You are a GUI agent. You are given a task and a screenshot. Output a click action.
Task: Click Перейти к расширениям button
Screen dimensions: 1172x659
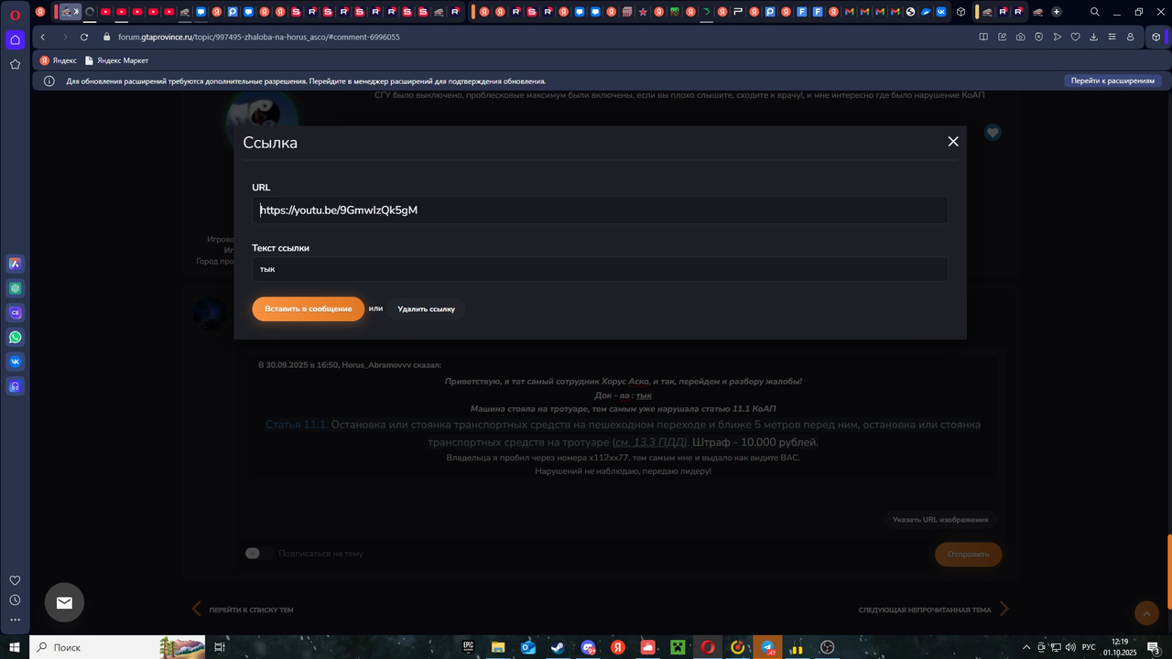click(x=1112, y=81)
